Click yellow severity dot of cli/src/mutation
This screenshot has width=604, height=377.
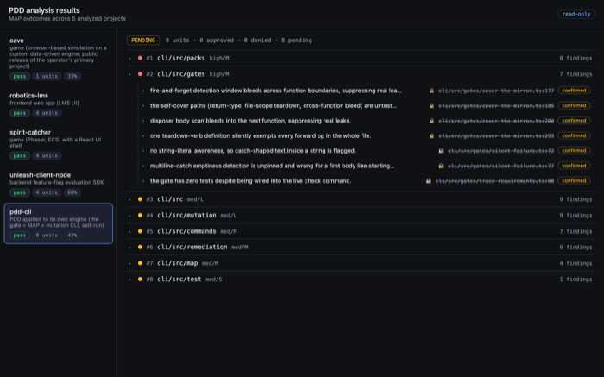pyautogui.click(x=140, y=216)
